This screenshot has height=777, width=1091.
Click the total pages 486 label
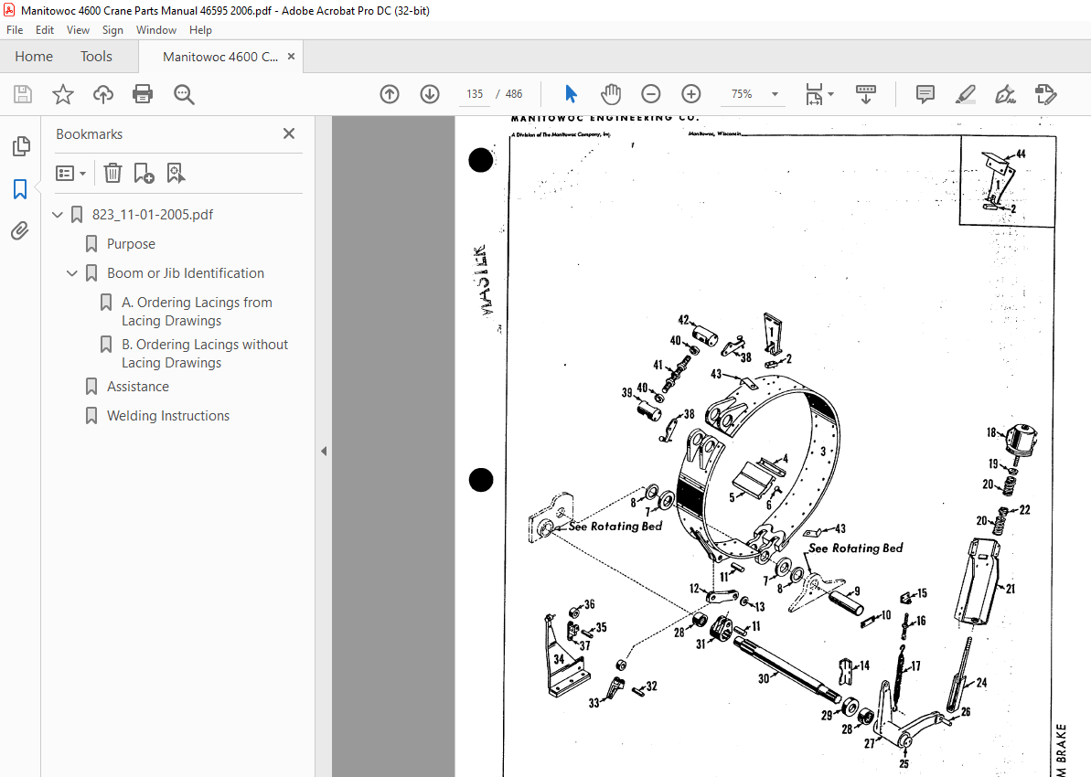pyautogui.click(x=514, y=94)
